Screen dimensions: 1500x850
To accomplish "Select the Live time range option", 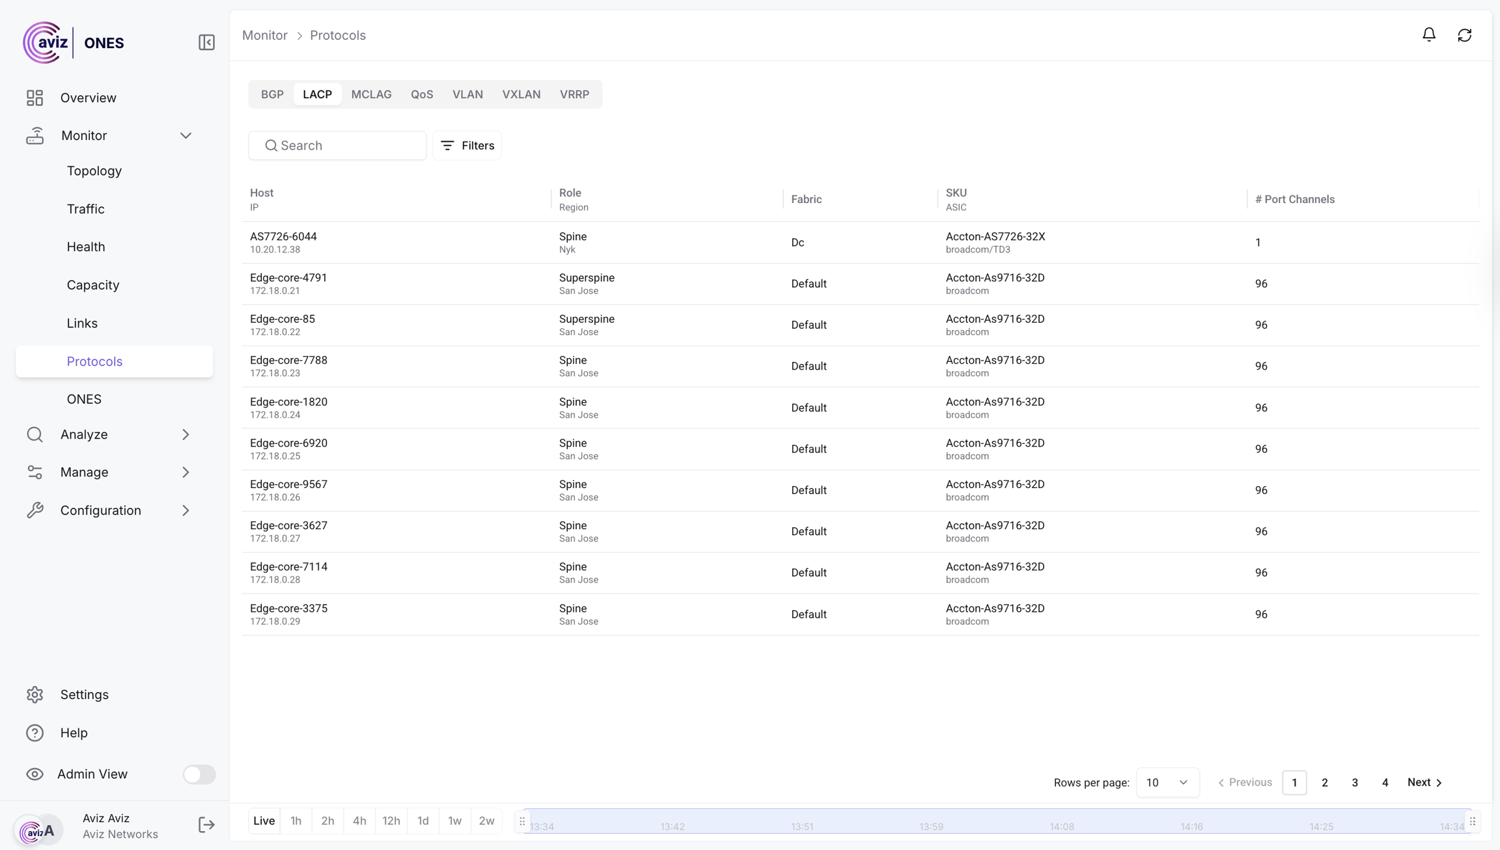I will coord(264,821).
